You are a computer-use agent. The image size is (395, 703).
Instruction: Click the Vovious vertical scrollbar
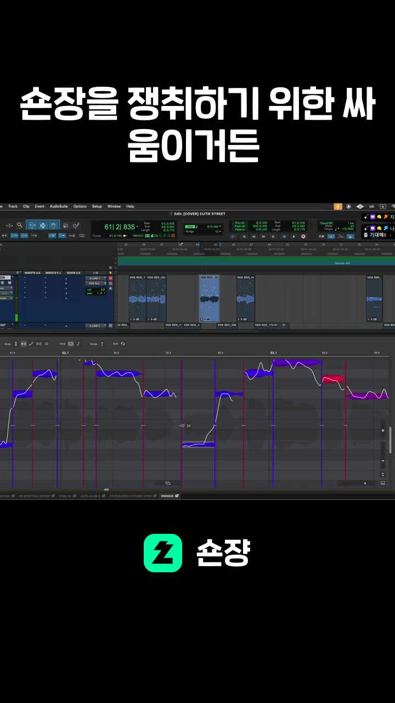coord(390,439)
